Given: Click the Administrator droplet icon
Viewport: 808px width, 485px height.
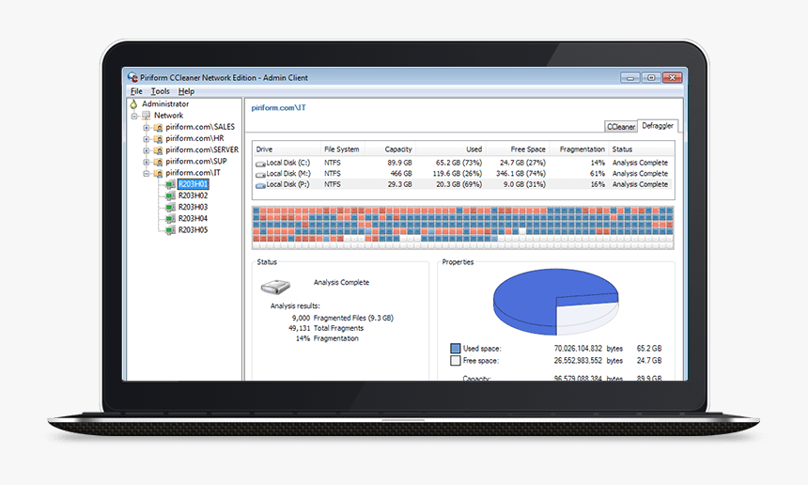Looking at the screenshot, I should tap(133, 104).
